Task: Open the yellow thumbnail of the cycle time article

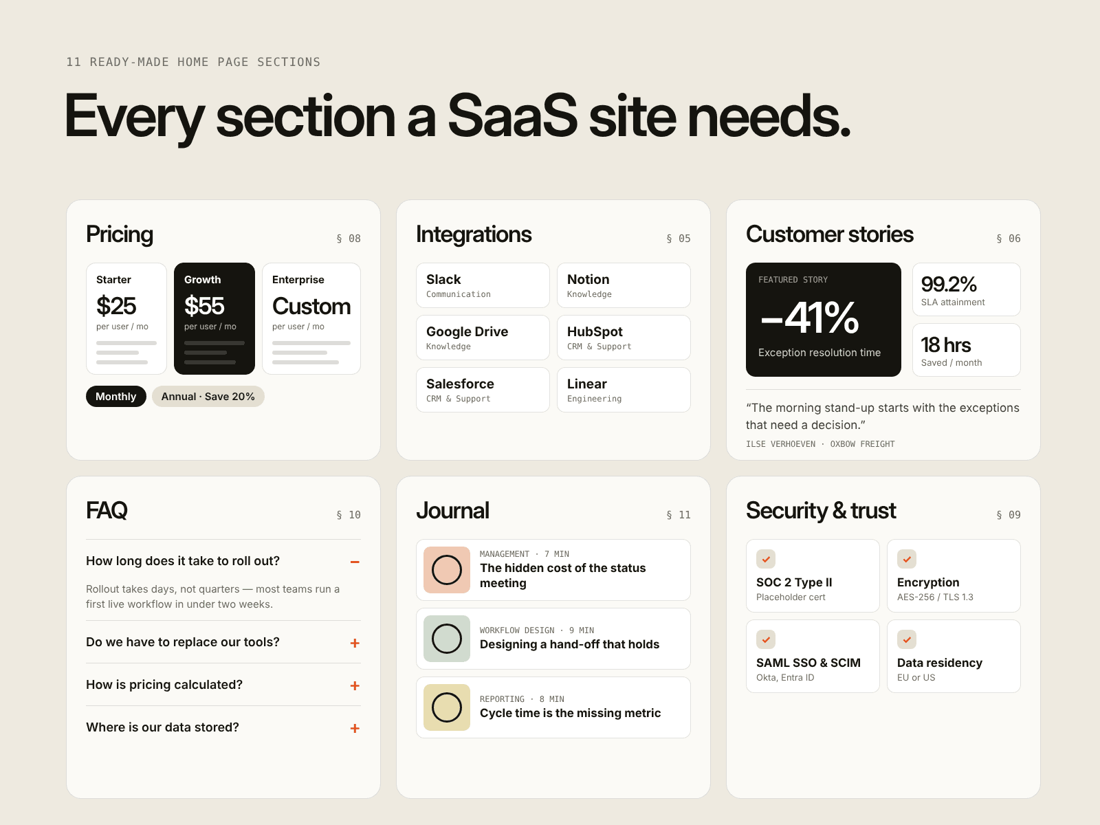Action: [447, 707]
